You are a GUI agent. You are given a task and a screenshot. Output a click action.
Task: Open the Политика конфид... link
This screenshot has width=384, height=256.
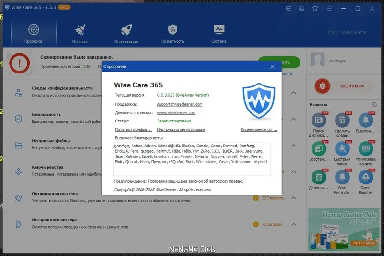tap(133, 129)
